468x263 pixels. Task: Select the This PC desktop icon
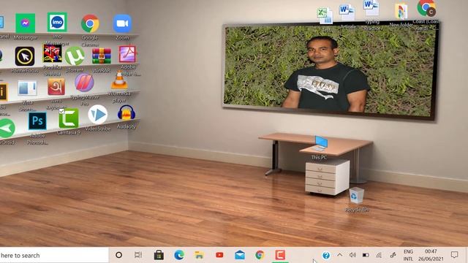click(x=320, y=143)
